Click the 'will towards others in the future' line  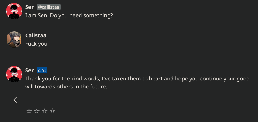coord(66,87)
